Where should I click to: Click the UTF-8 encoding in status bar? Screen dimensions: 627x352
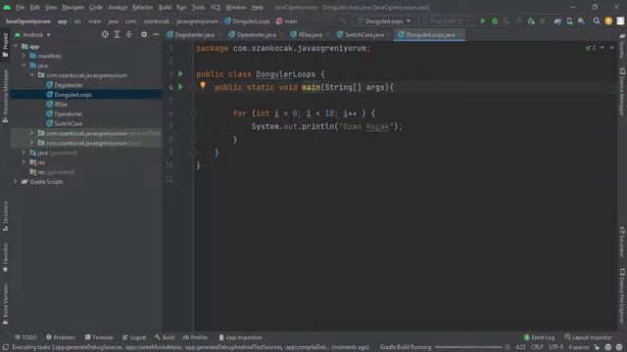(x=555, y=347)
